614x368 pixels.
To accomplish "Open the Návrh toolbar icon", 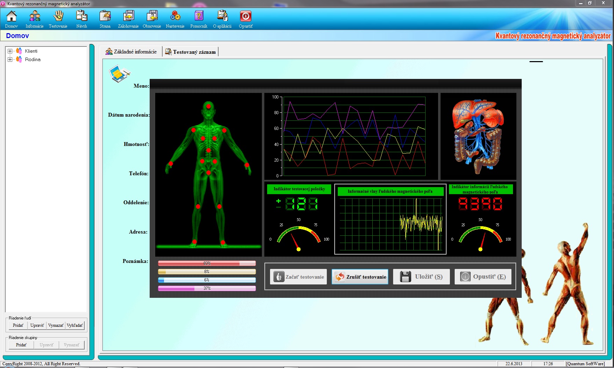I will (81, 16).
